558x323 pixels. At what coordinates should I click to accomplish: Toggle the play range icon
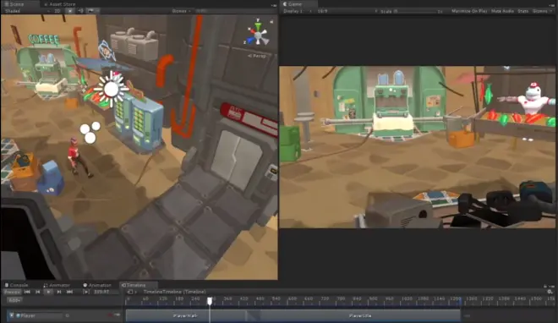[x=85, y=292]
